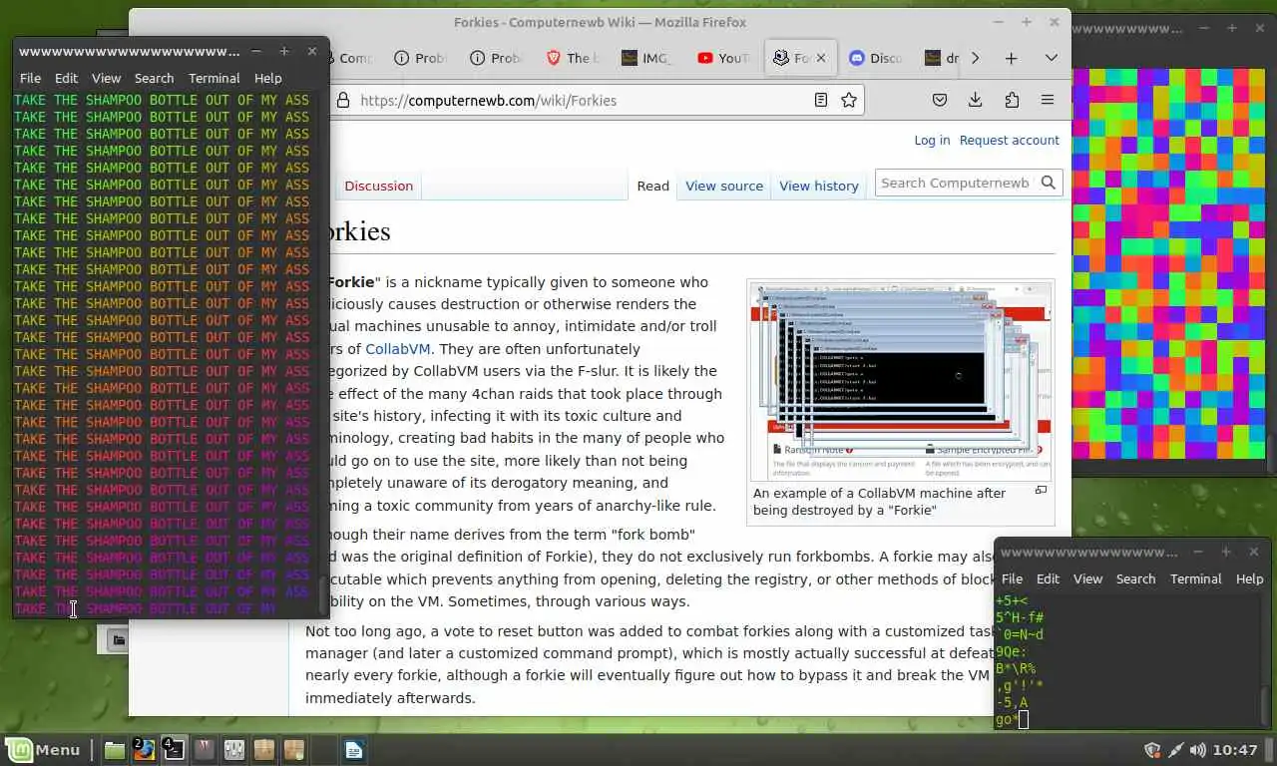Switch to the second 'Probl' tab
The image size is (1277, 766).
click(495, 58)
